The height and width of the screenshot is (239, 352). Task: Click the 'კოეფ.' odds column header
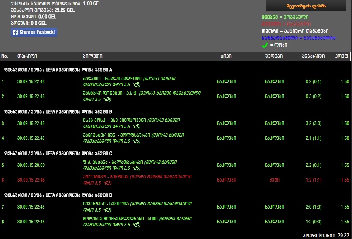pyautogui.click(x=342, y=56)
